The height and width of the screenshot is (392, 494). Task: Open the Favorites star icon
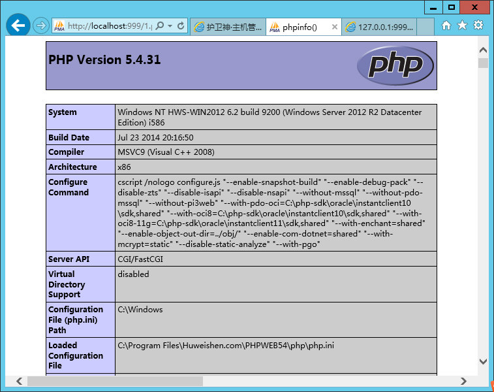click(x=462, y=25)
